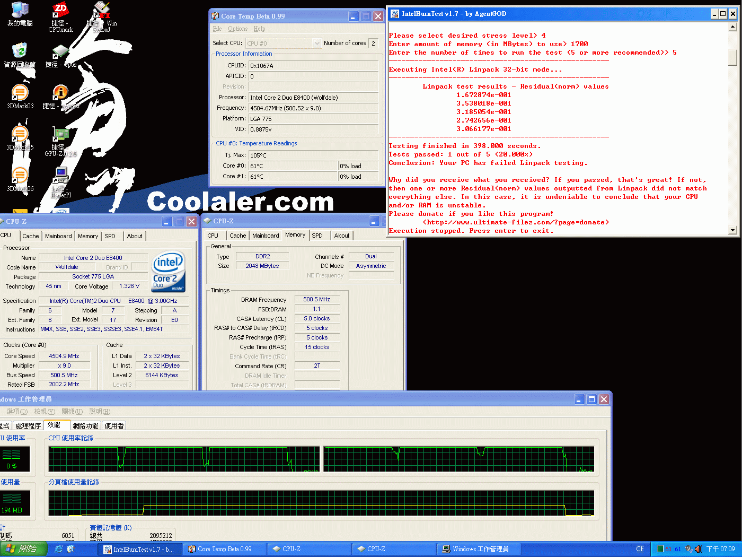Click the 開始 Start button
This screenshot has width=742, height=557.
(23, 549)
